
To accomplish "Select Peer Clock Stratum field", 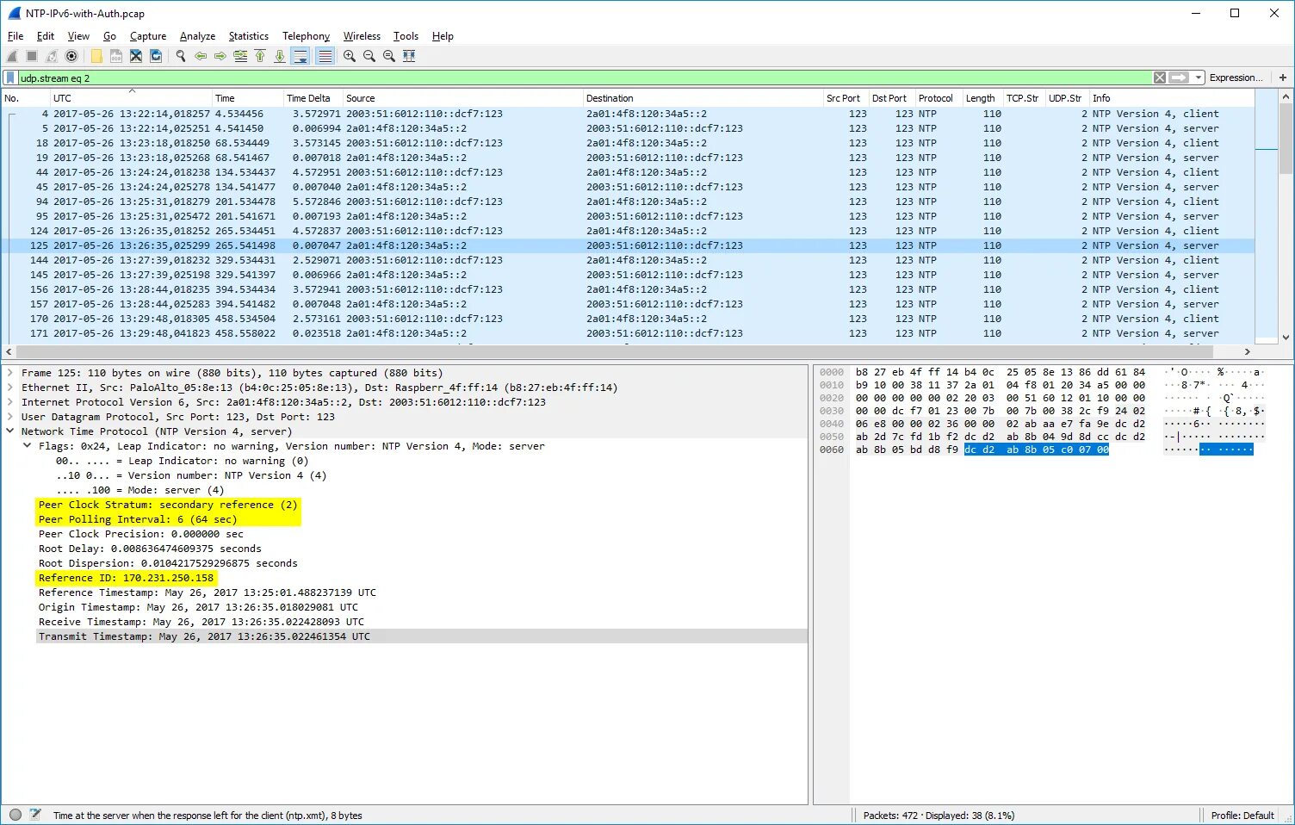I will tap(168, 505).
